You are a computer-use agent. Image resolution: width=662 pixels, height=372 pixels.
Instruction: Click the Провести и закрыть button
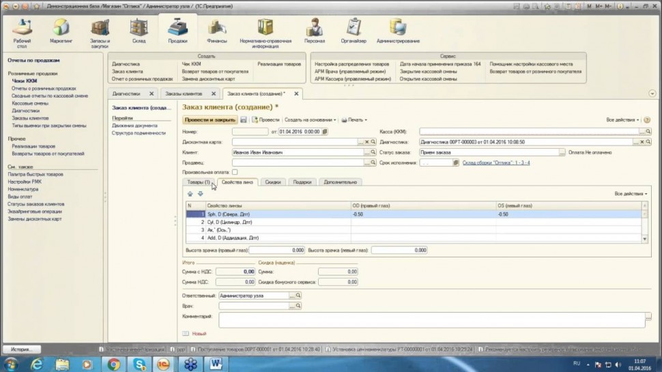(210, 119)
